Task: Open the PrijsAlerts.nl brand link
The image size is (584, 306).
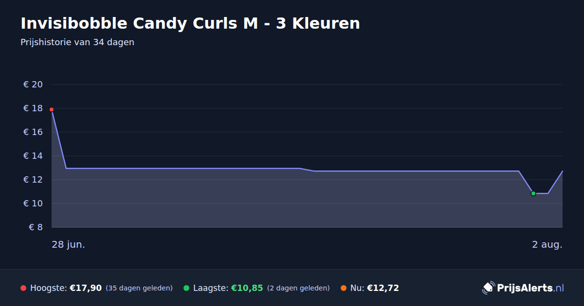Action: click(x=523, y=288)
